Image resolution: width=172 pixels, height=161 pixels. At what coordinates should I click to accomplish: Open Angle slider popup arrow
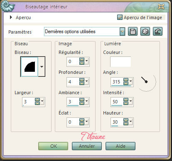(x=131, y=81)
